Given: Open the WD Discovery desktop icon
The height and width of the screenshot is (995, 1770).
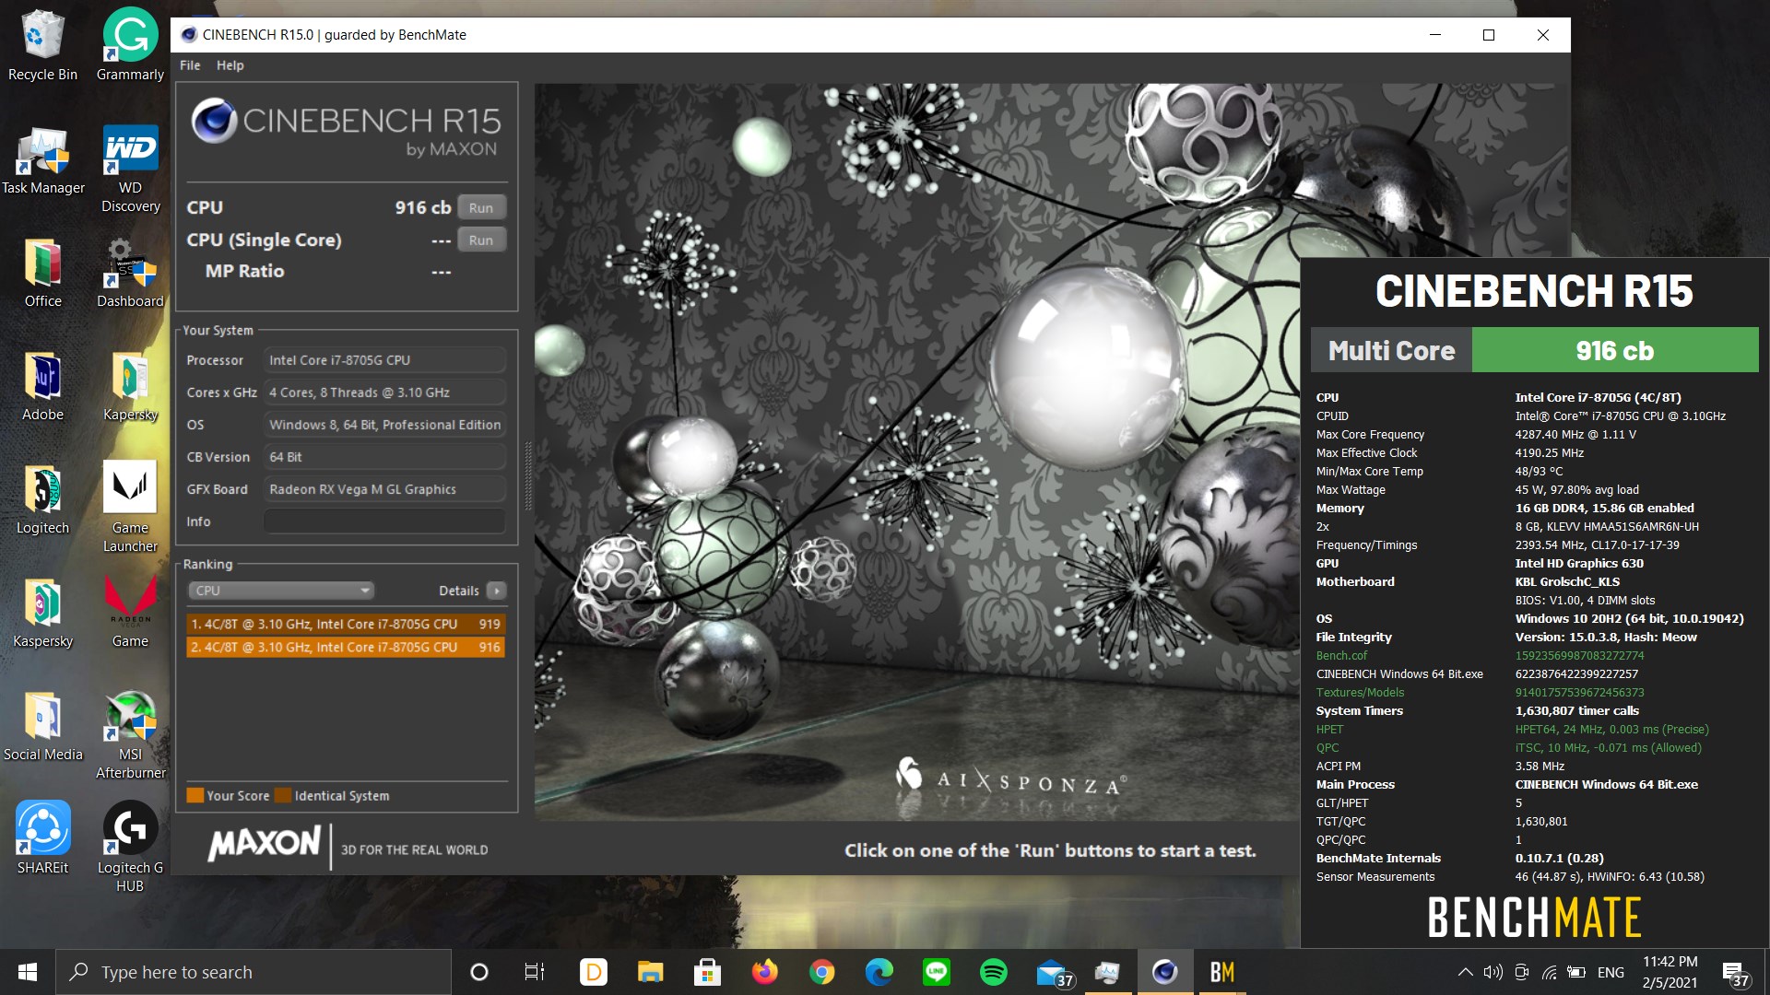Looking at the screenshot, I should pos(130,169).
